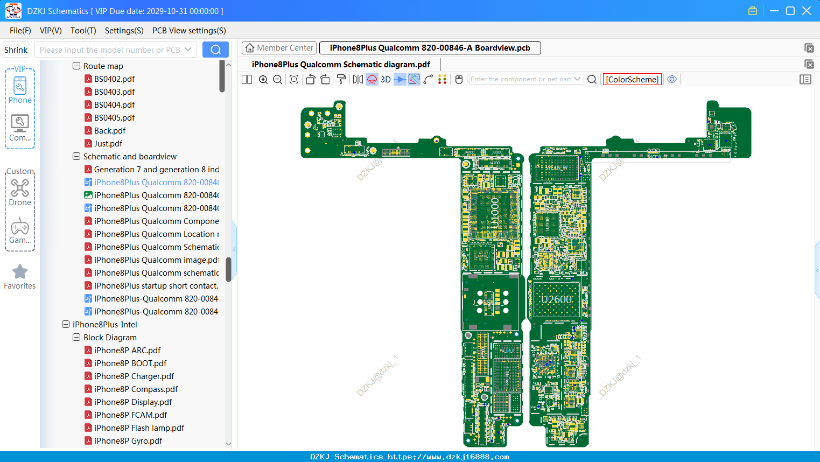The image size is (820, 462).
Task: Toggle the eye visibility icon beside ColorScheme
Action: point(672,79)
